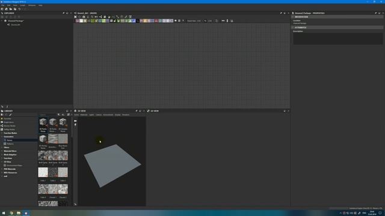
Task: Click the Anisotropic Noise thumbnail
Action: [x=53, y=139]
